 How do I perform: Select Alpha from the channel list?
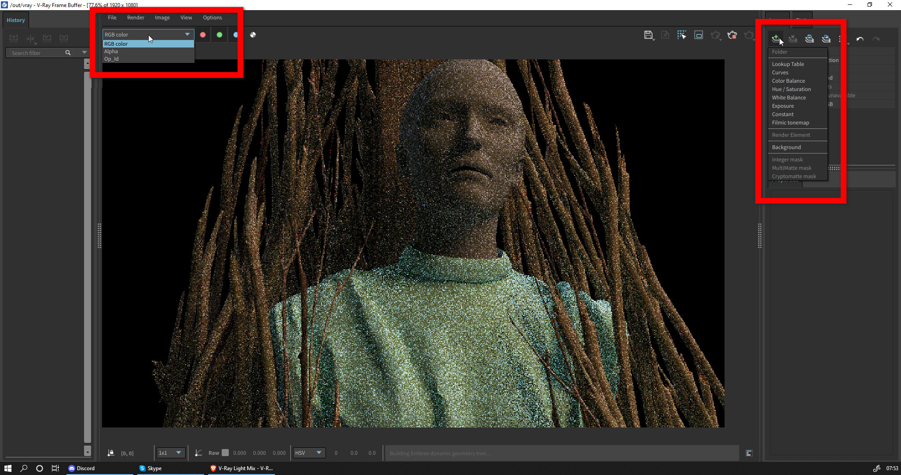148,51
